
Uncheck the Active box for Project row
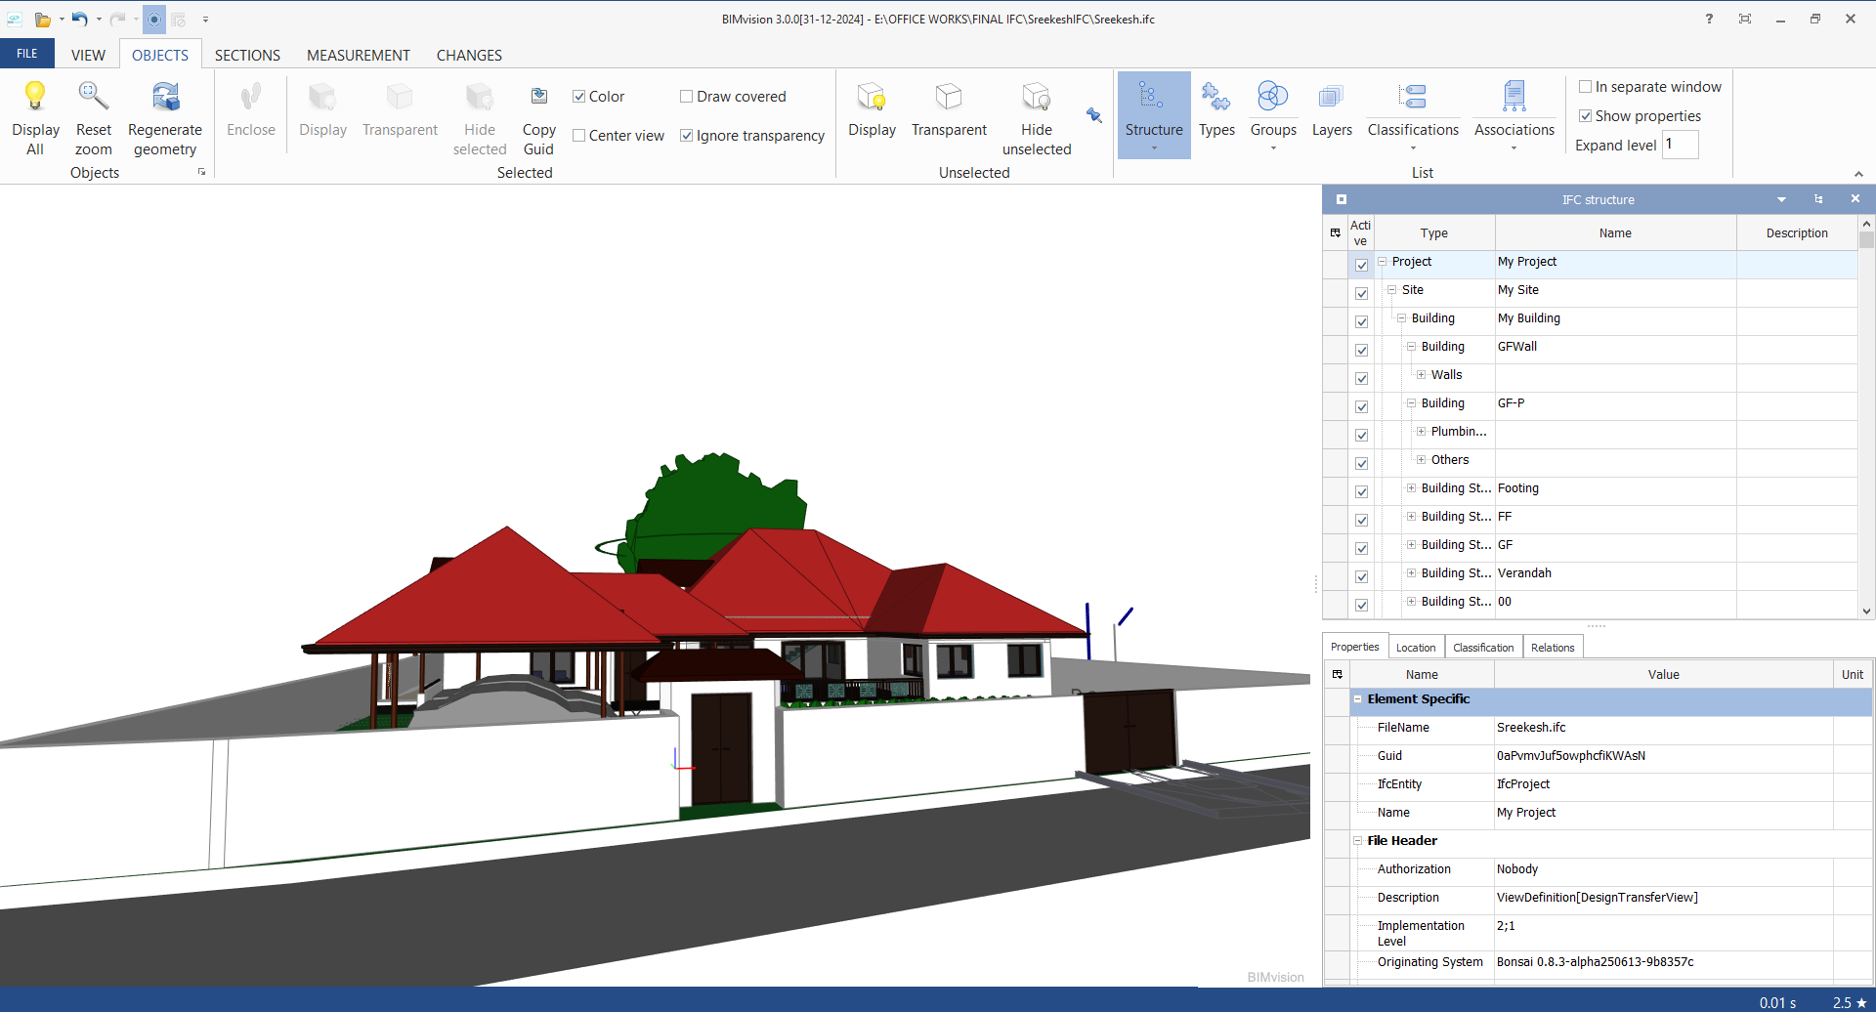coord(1361,265)
